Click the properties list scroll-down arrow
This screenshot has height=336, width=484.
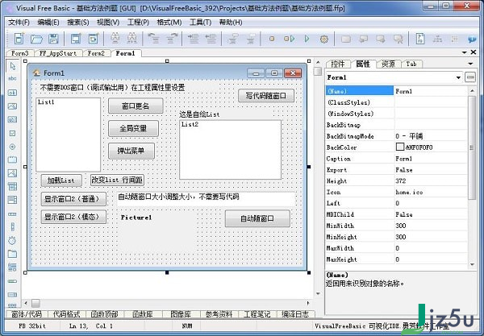point(472,264)
